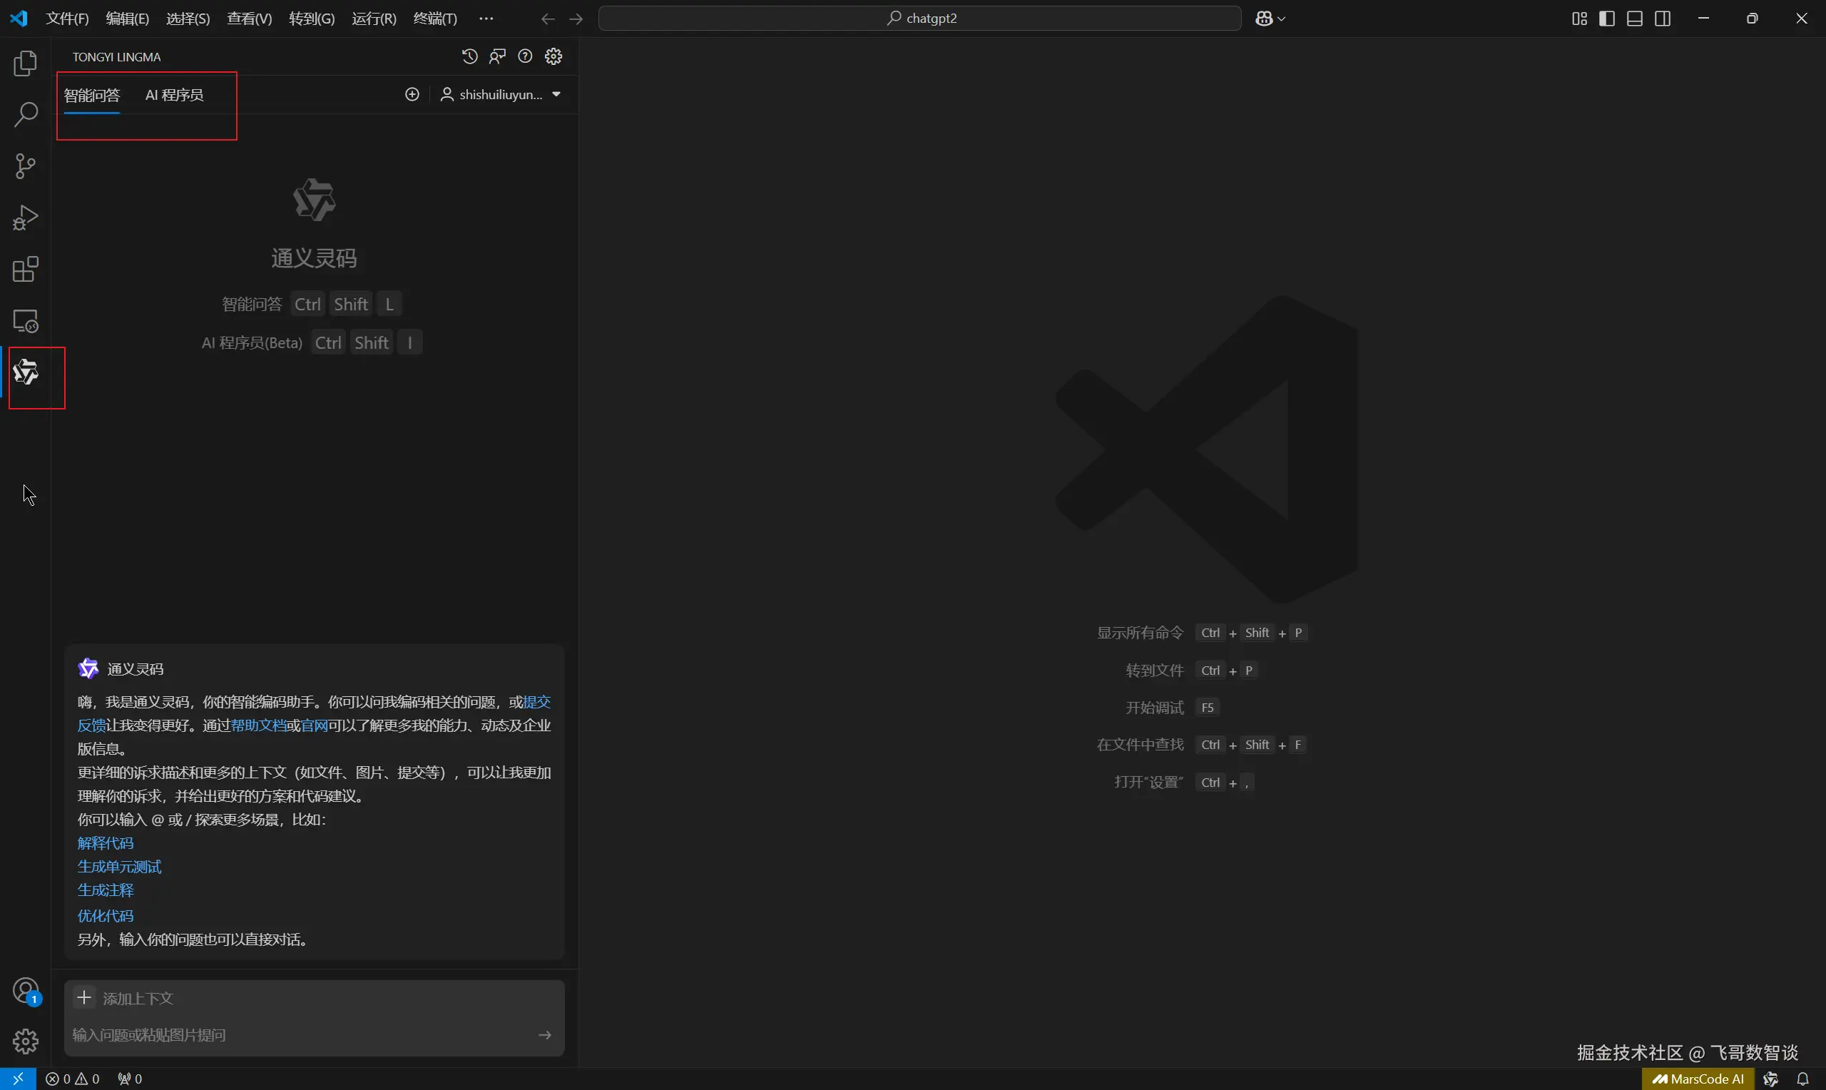
Task: Expand the shishuiliuyun account dropdown
Action: [x=501, y=95]
